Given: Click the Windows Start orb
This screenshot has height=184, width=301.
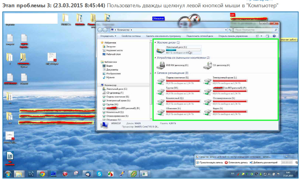Looking at the screenshot, I should (8, 174).
